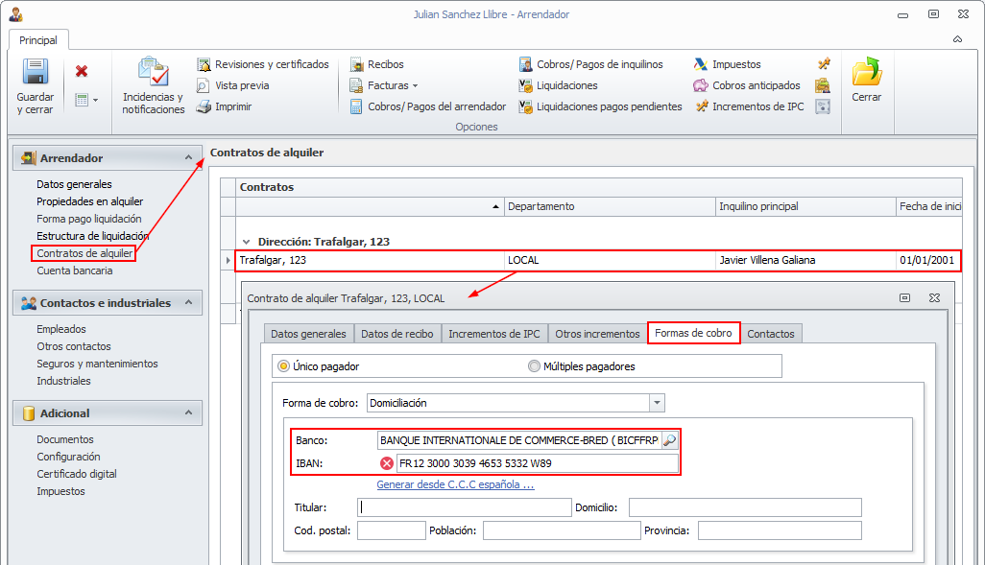Switch to the Otros incrementos tab

(x=597, y=334)
